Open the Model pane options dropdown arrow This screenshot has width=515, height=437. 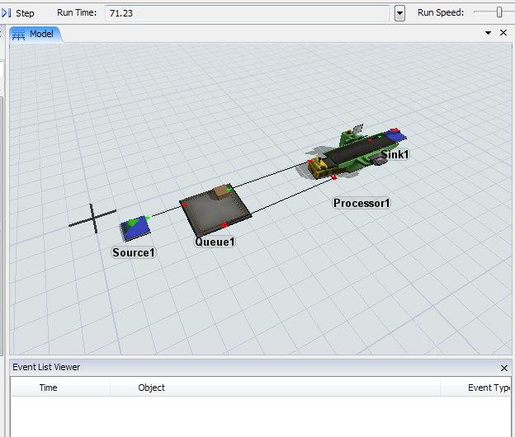488,33
